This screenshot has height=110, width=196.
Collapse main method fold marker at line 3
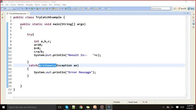point(12,24)
